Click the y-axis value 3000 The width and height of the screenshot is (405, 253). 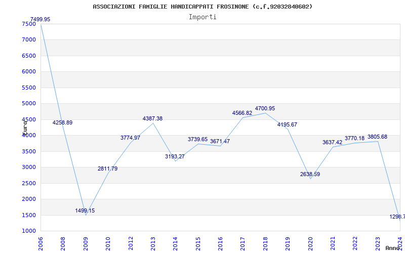click(29, 167)
